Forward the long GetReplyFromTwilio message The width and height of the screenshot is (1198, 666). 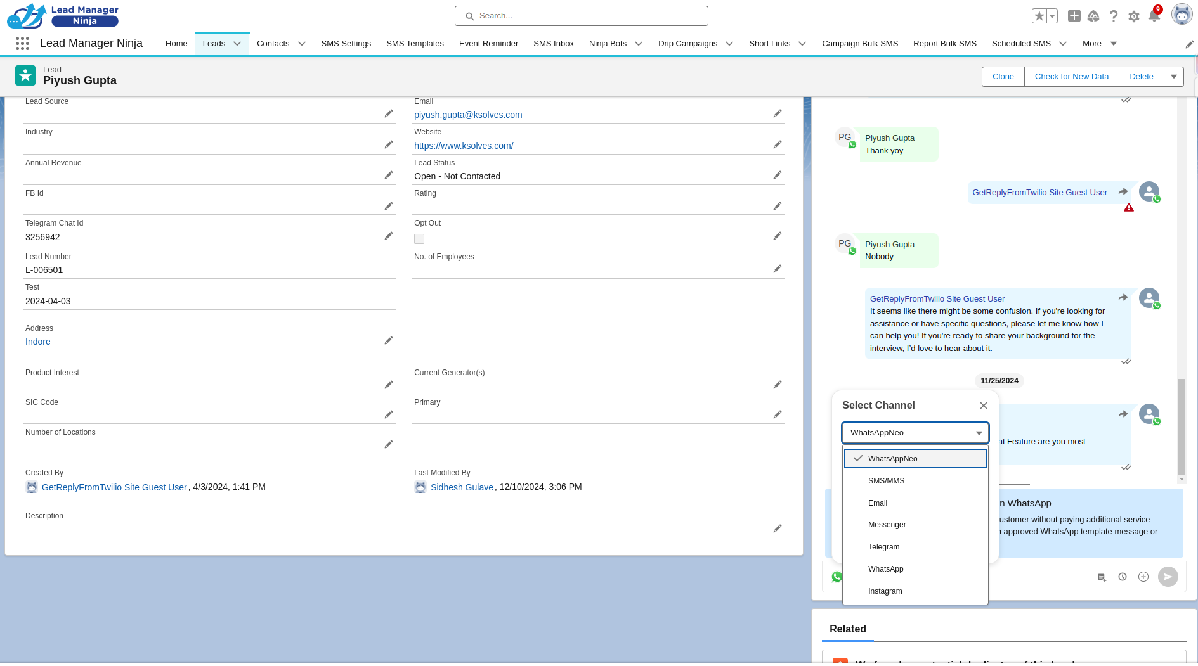(1123, 297)
